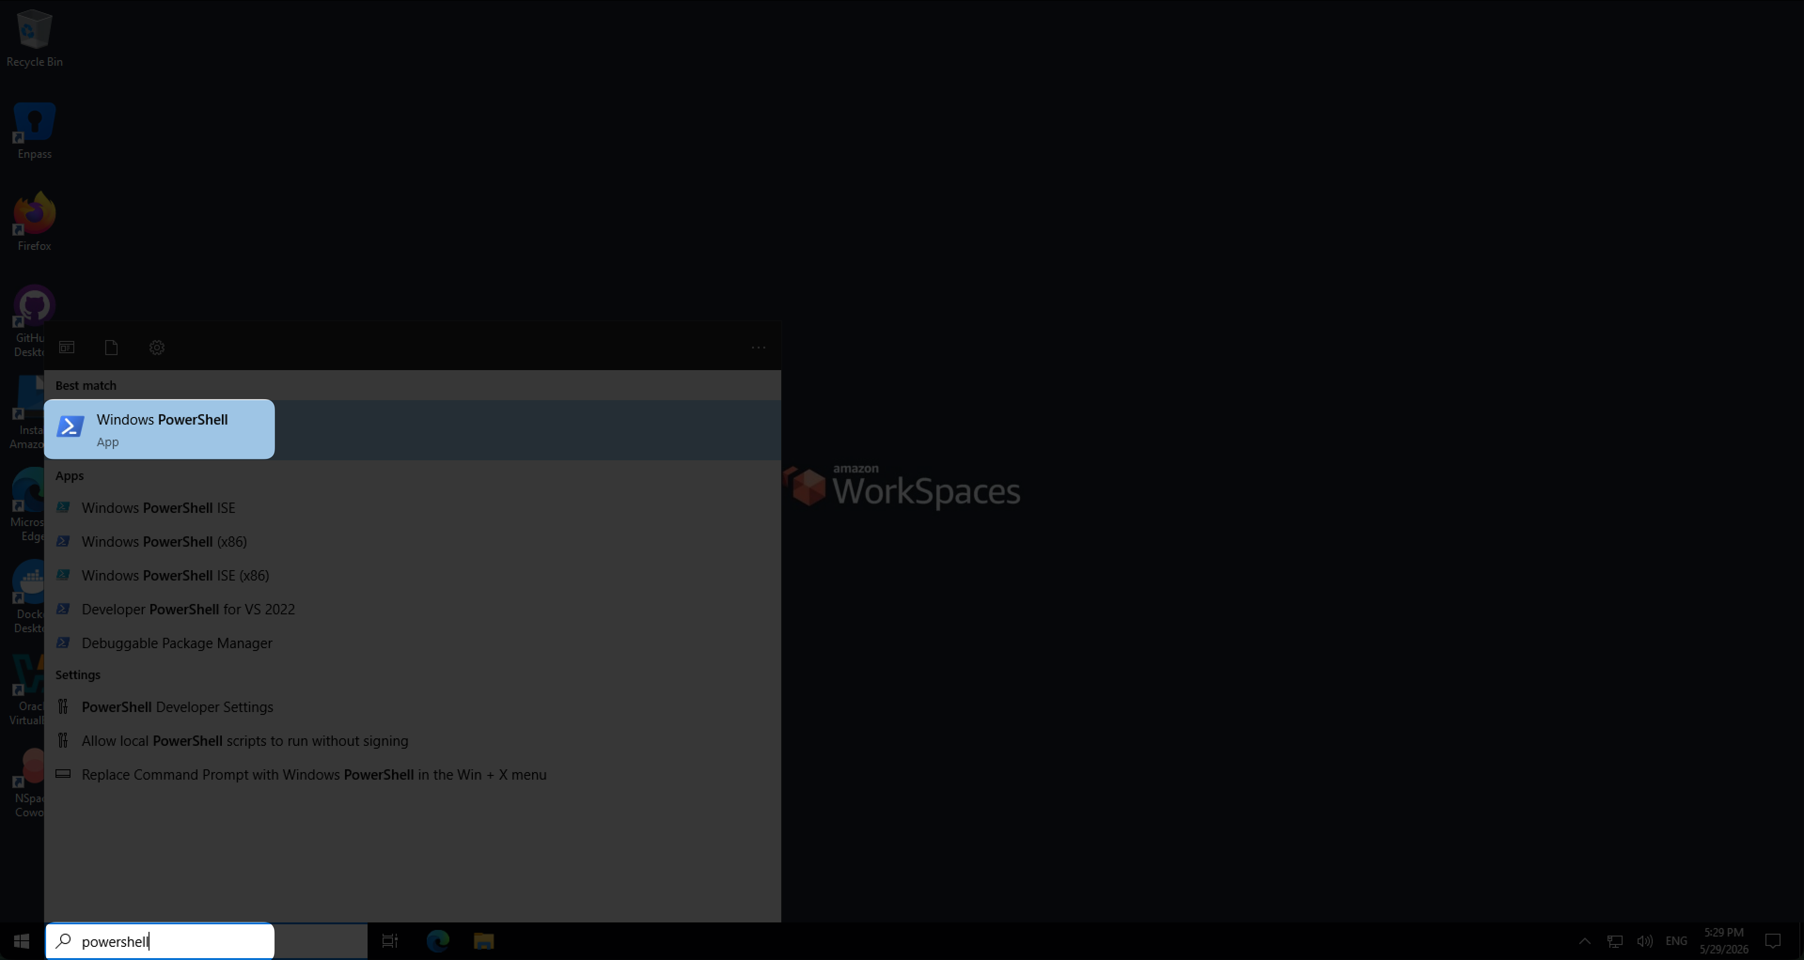Open Developer PowerShell for VS 2022
Viewport: 1804px width, 960px height.
pyautogui.click(x=413, y=610)
